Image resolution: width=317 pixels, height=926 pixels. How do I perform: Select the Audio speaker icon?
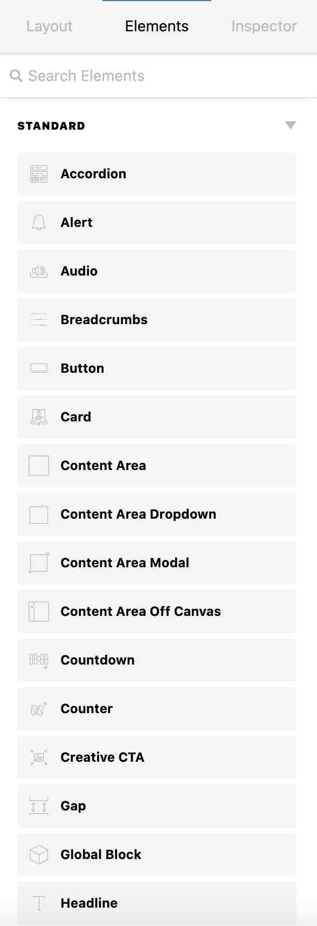[x=38, y=271]
